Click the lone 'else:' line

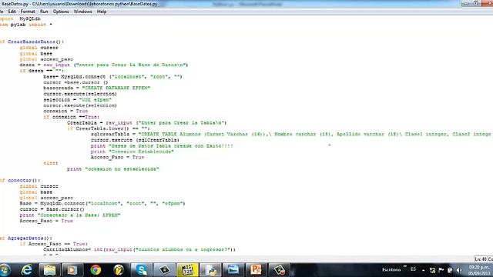coord(51,163)
